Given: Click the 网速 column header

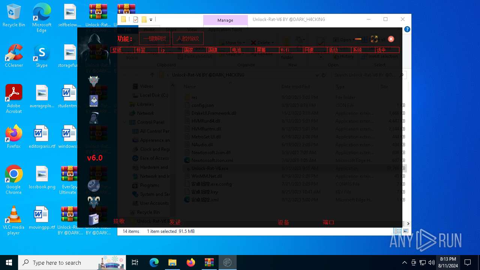Looking at the screenshot, I should (315, 50).
